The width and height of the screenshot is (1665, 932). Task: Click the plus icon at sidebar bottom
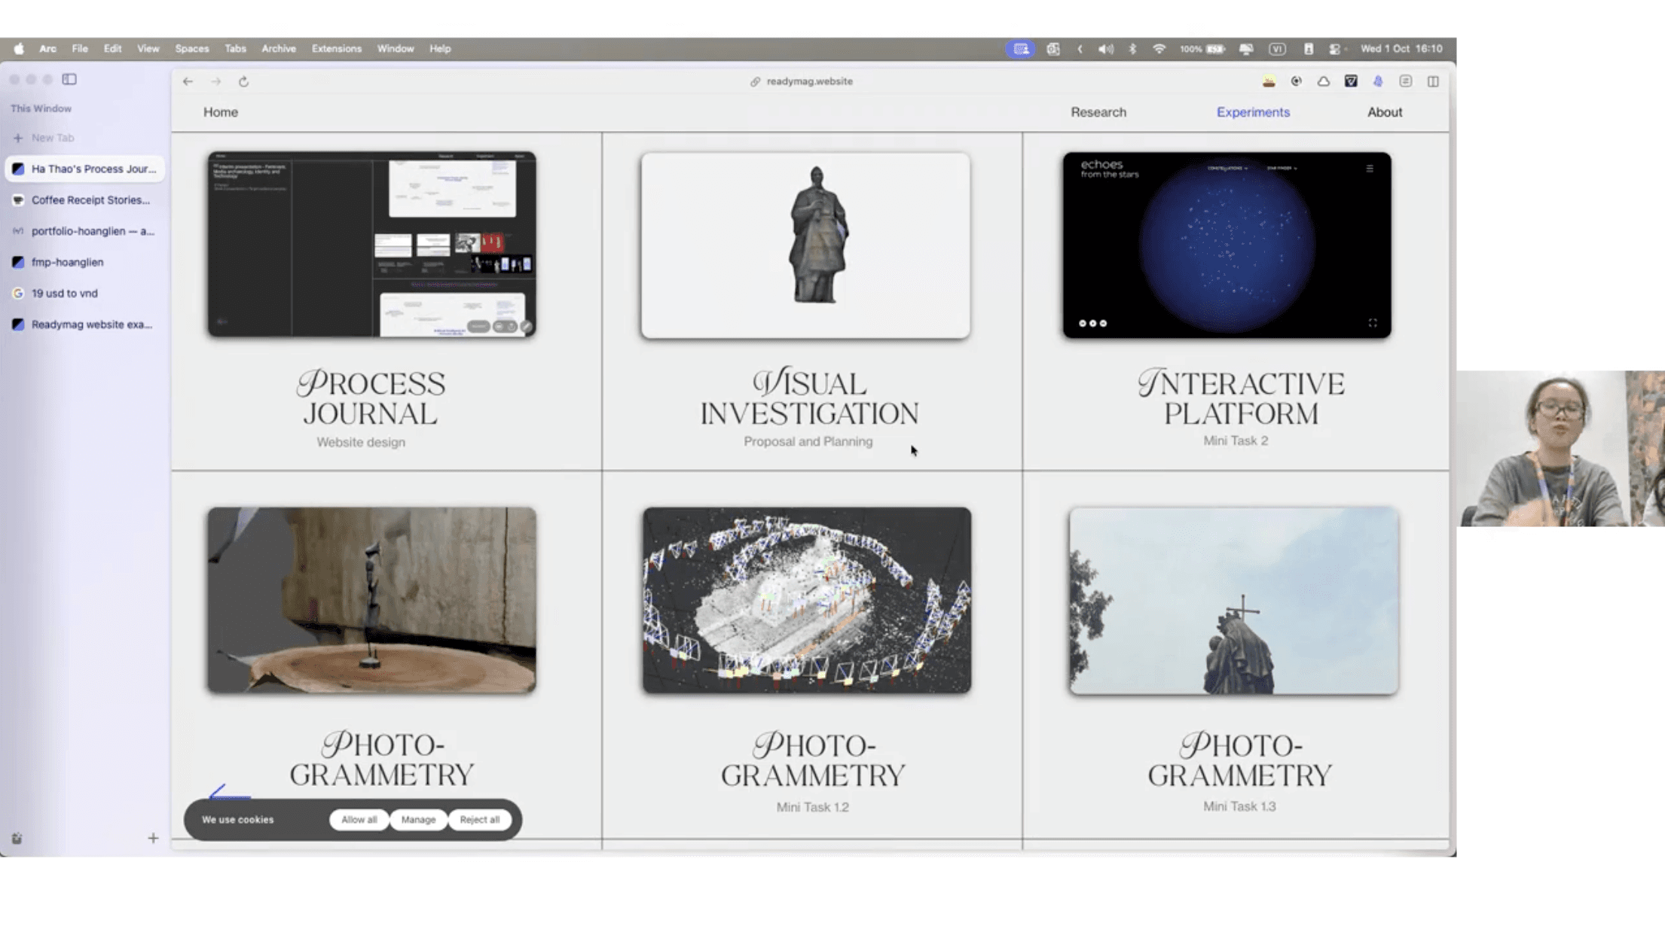click(153, 838)
